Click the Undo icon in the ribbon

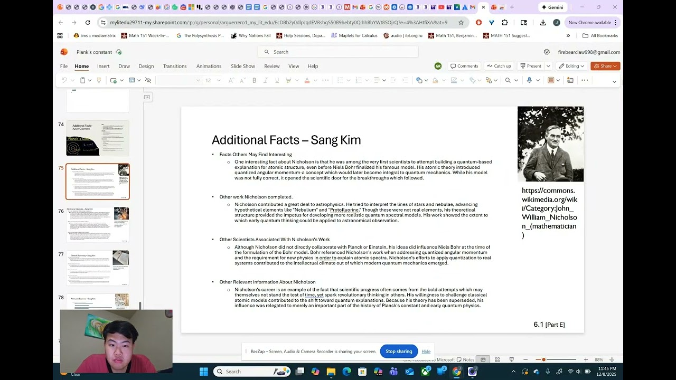click(x=64, y=80)
